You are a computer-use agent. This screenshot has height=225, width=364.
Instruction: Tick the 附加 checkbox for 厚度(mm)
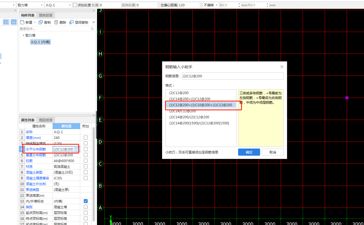point(86,138)
